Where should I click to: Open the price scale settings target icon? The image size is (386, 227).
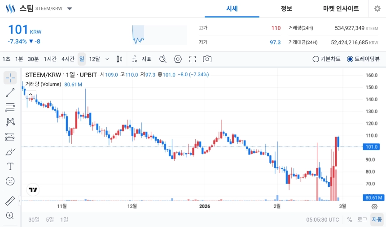point(374,206)
